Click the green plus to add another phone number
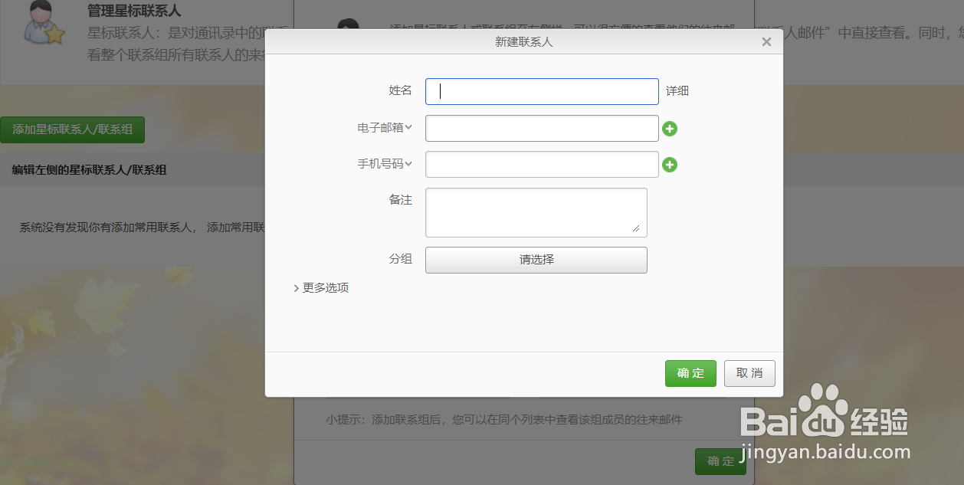 click(x=670, y=164)
